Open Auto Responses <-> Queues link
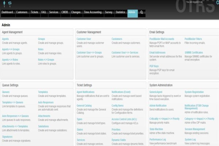This screenshot has height=146, width=219. [x=15, y=116]
